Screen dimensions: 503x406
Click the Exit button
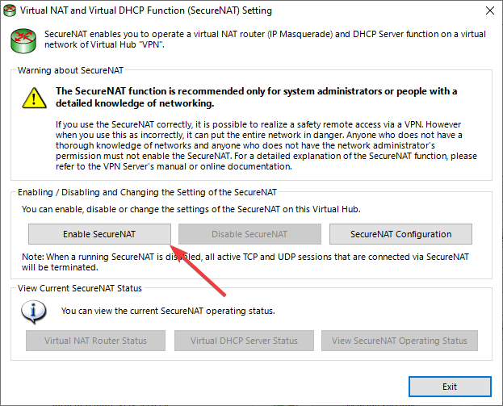[x=450, y=387]
